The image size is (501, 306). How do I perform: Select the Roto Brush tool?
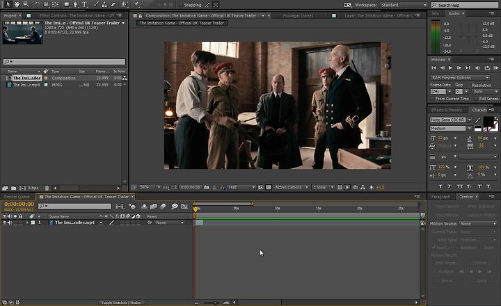point(125,4)
